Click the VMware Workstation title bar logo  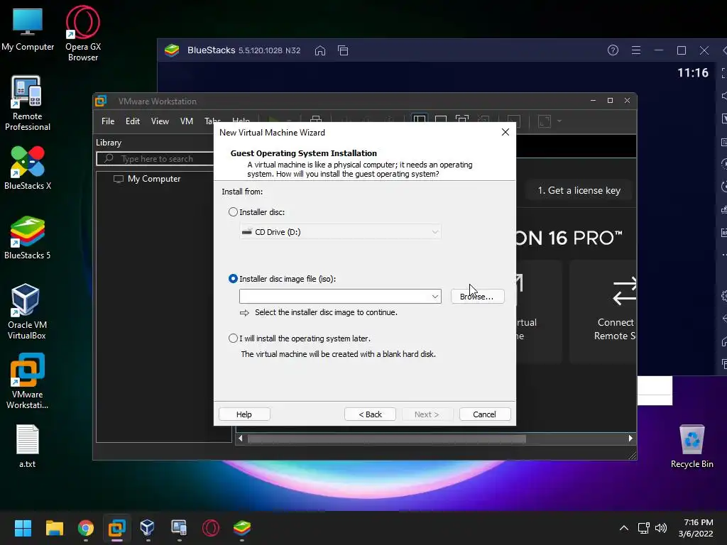click(101, 101)
